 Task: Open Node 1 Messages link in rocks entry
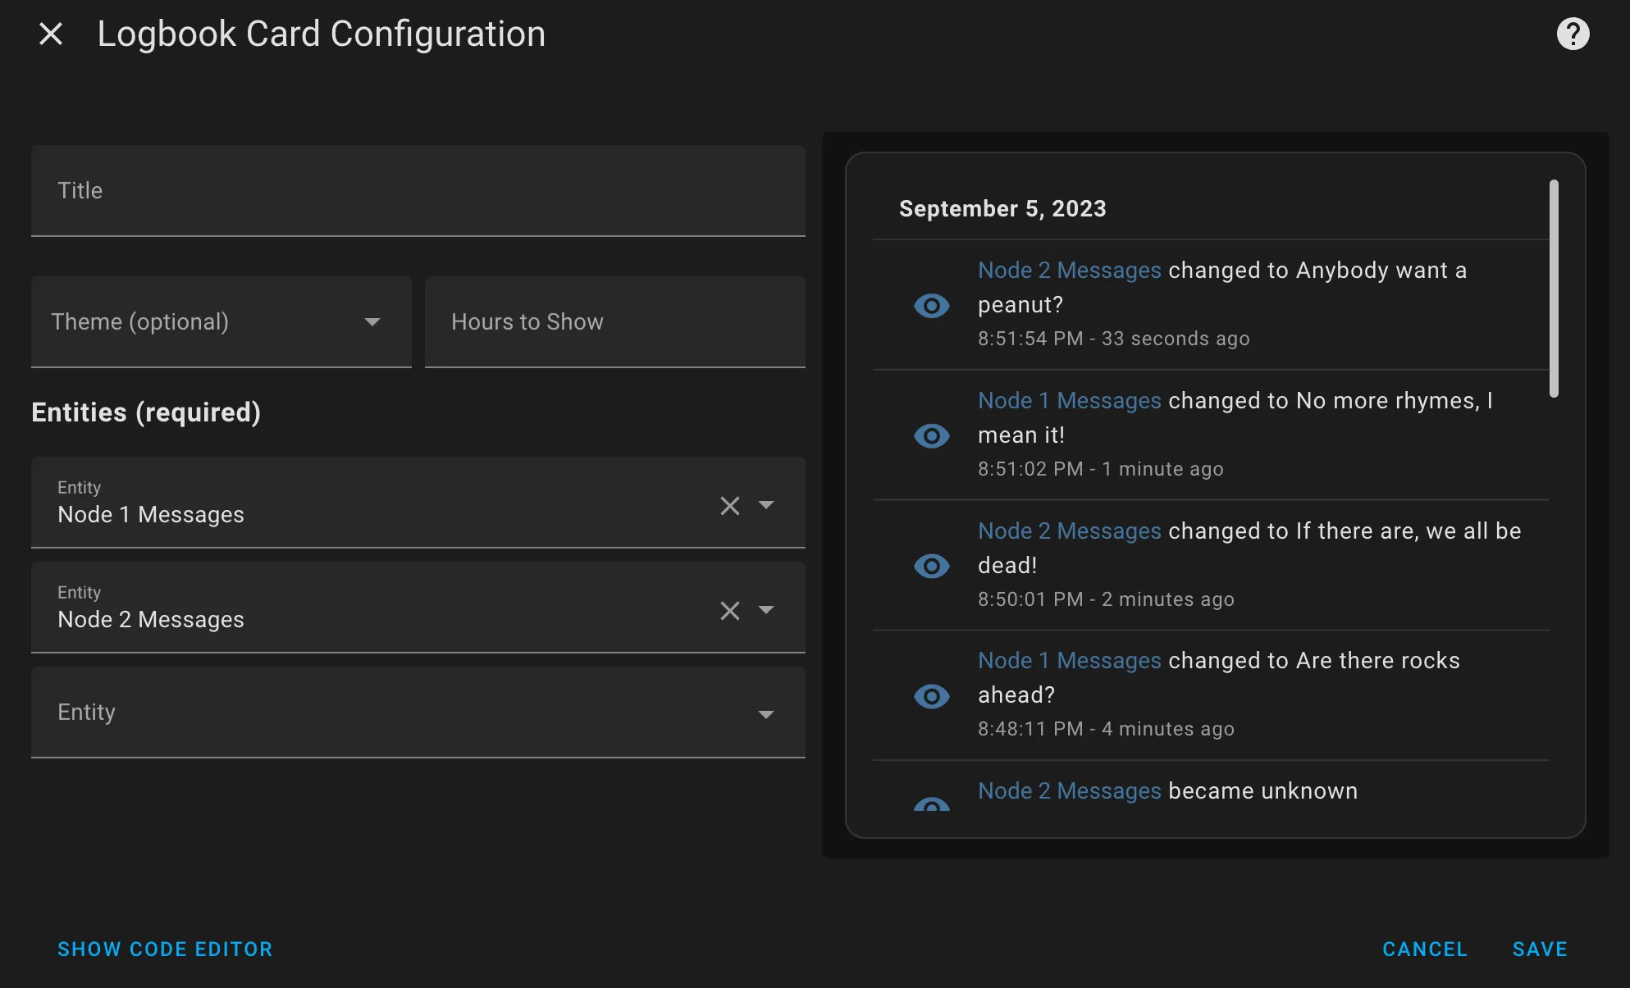1069,661
